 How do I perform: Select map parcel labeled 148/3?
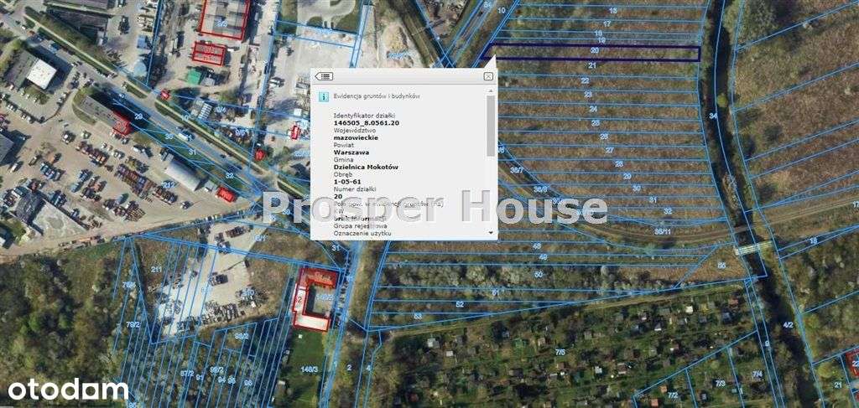[310, 369]
